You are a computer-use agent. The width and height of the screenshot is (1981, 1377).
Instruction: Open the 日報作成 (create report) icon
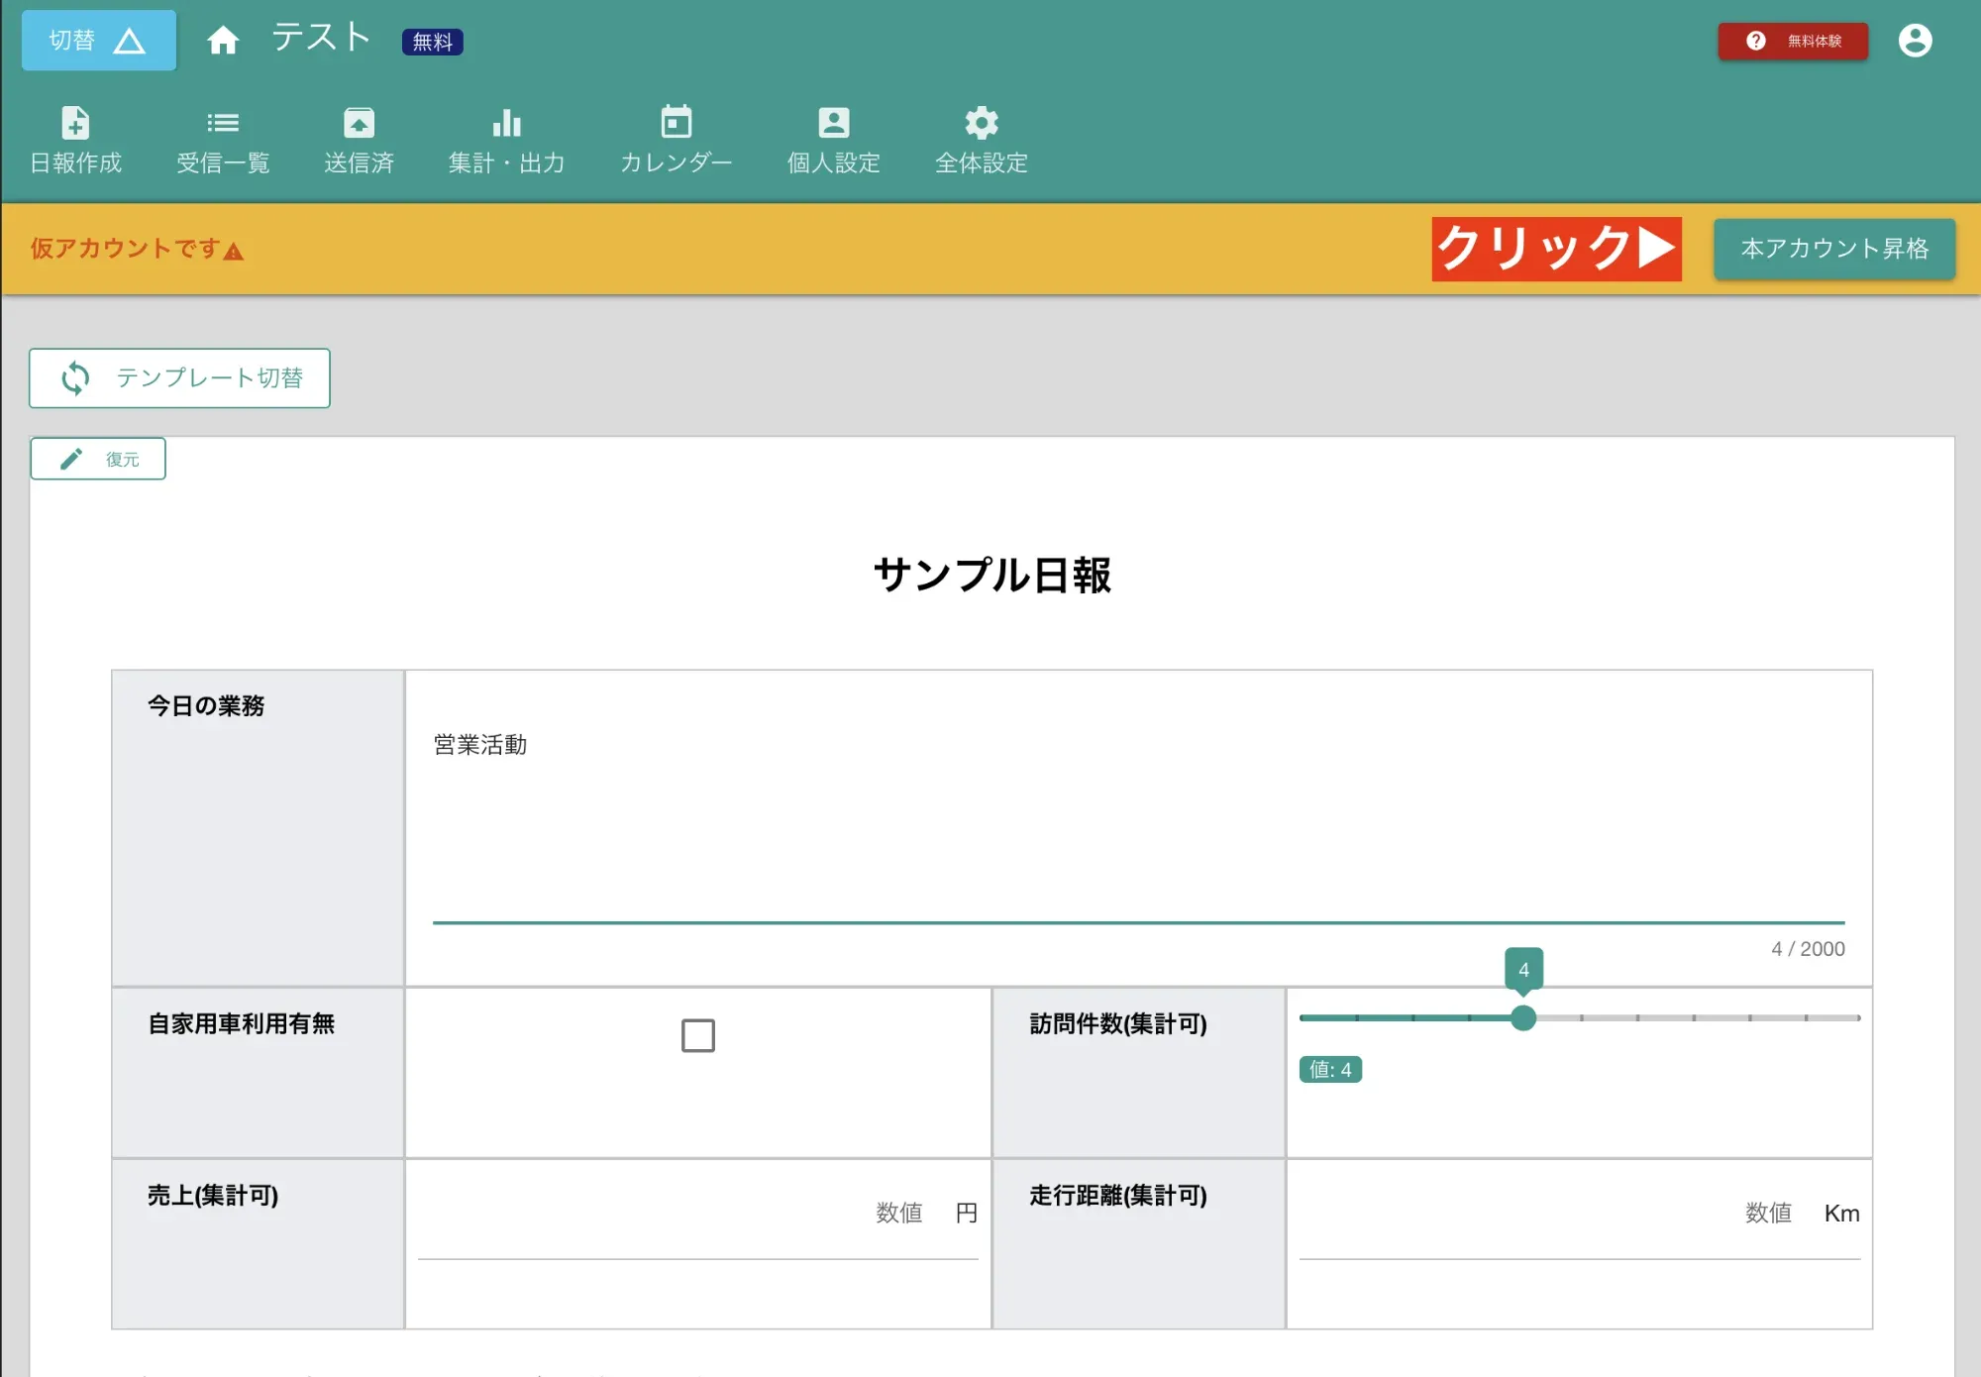click(76, 139)
